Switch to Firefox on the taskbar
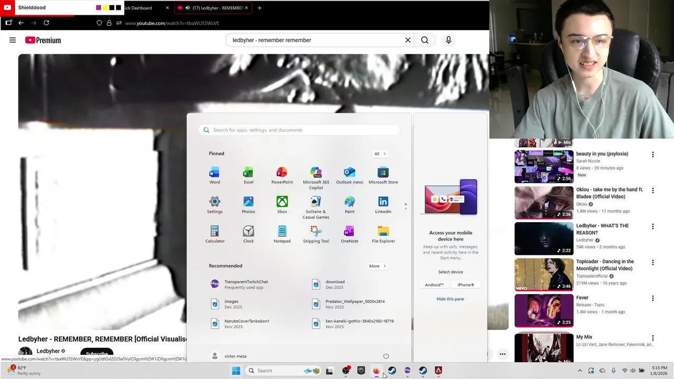The image size is (674, 379). pos(376,371)
